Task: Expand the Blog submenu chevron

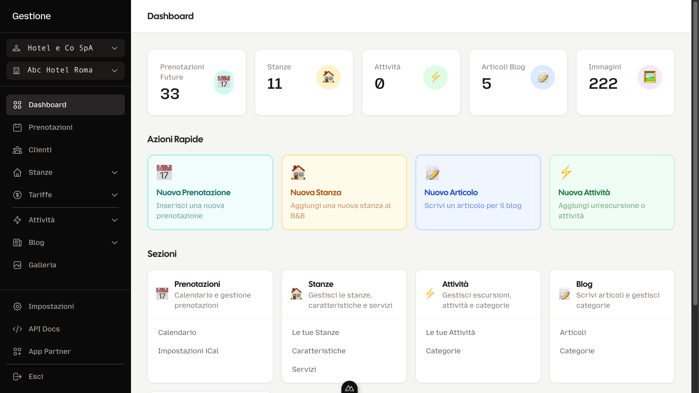Action: 115,243
